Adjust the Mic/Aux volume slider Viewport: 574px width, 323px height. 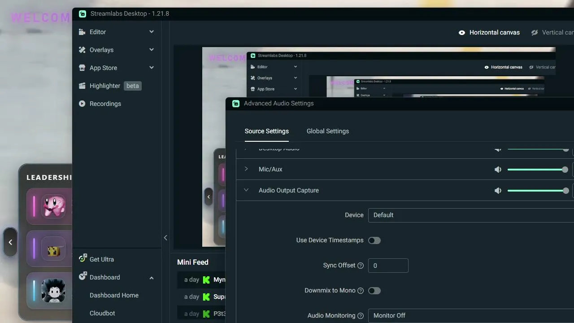pyautogui.click(x=538, y=170)
